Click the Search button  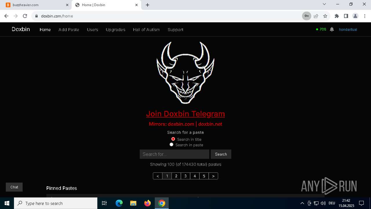pyautogui.click(x=221, y=154)
